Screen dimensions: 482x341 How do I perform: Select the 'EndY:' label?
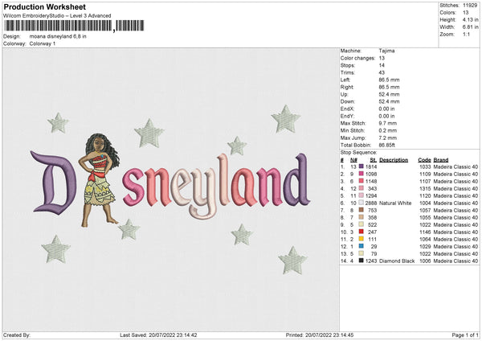click(347, 116)
